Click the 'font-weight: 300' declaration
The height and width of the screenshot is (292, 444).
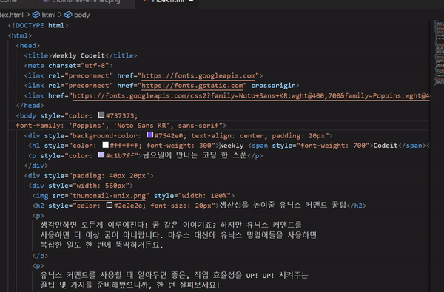(x=178, y=146)
